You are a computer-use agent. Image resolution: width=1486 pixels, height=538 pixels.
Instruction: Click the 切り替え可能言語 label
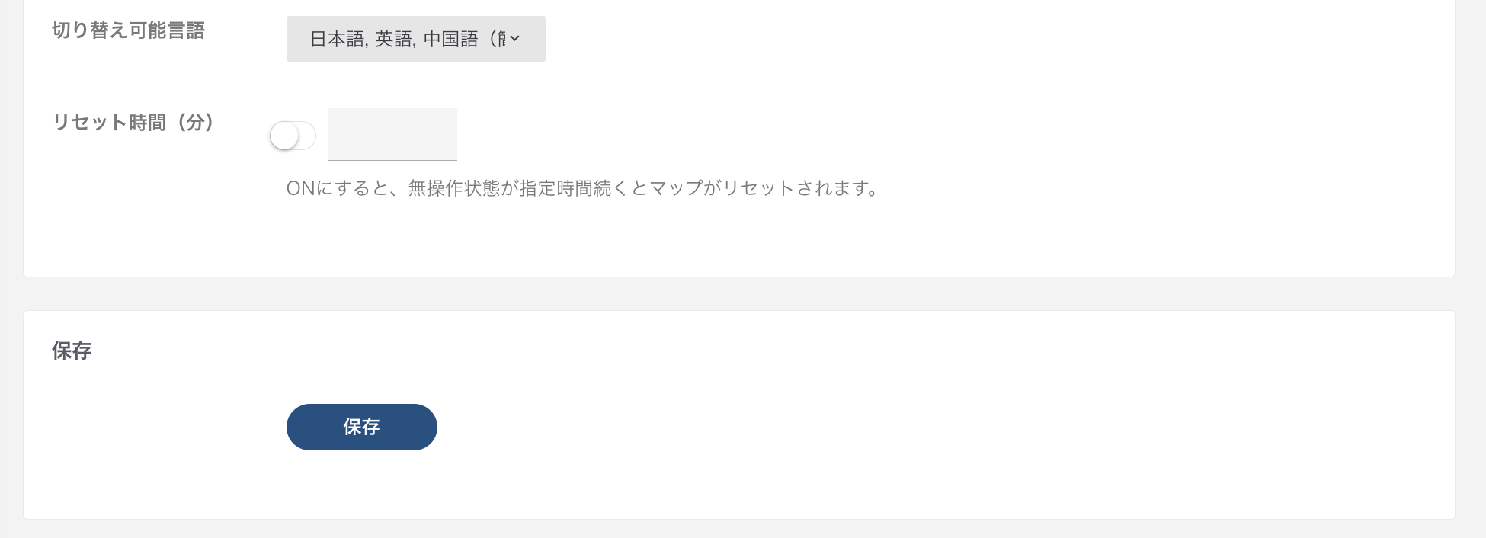[128, 30]
